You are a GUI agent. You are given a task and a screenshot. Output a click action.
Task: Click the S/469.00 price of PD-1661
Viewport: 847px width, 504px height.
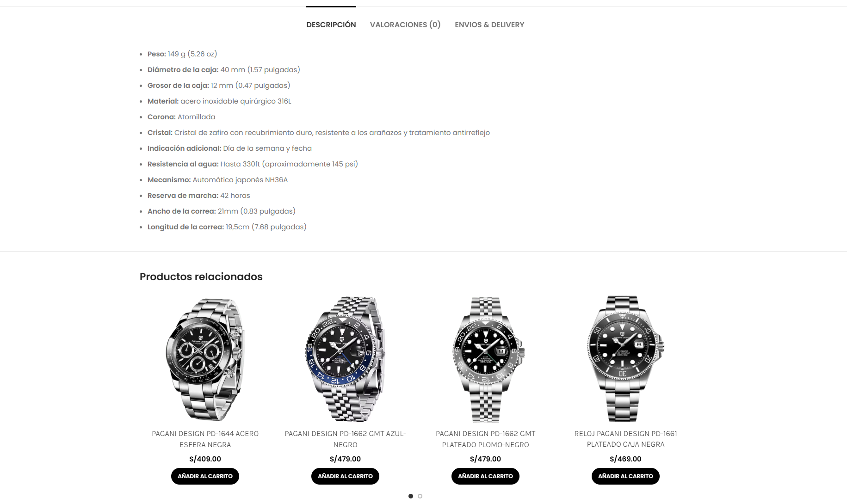625,459
